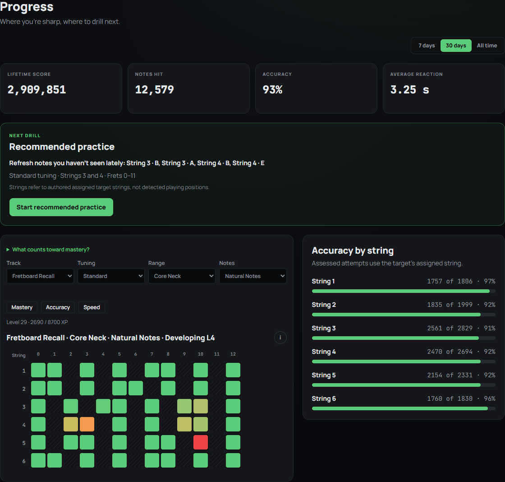Open the Tuning dropdown Standard
The height and width of the screenshot is (482, 505).
[111, 276]
